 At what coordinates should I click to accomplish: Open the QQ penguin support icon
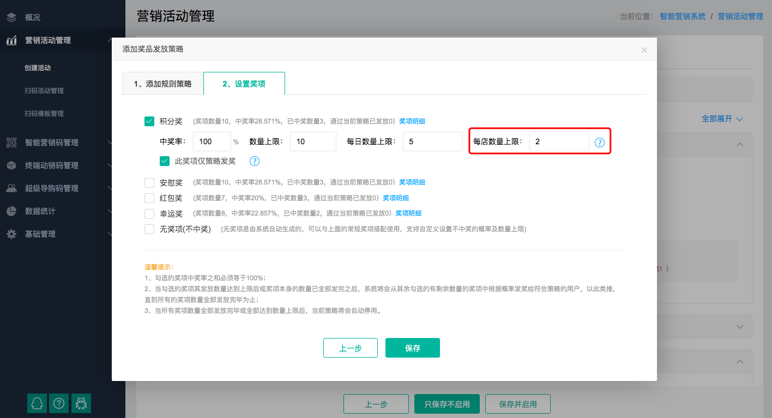pyautogui.click(x=37, y=403)
